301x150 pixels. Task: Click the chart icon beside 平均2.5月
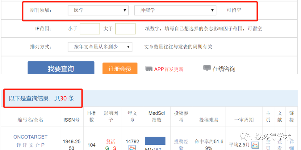point(255,145)
